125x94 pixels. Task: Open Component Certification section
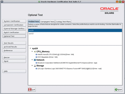(14, 25)
